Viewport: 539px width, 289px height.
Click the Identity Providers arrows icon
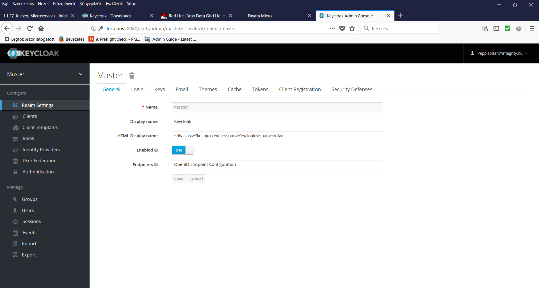click(x=15, y=150)
